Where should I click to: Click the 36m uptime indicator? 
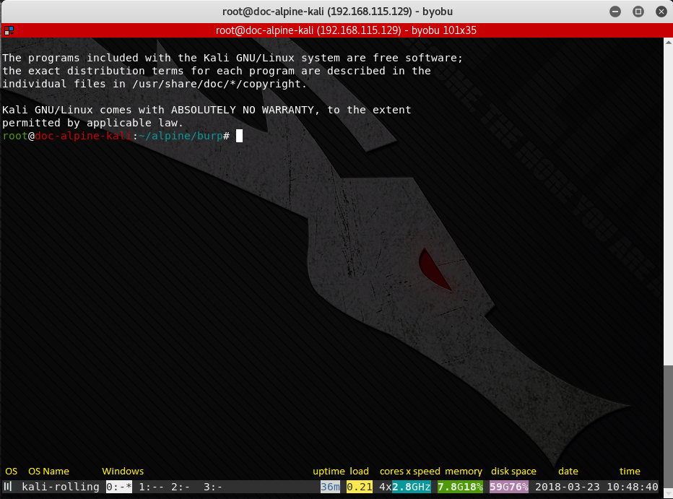330,487
